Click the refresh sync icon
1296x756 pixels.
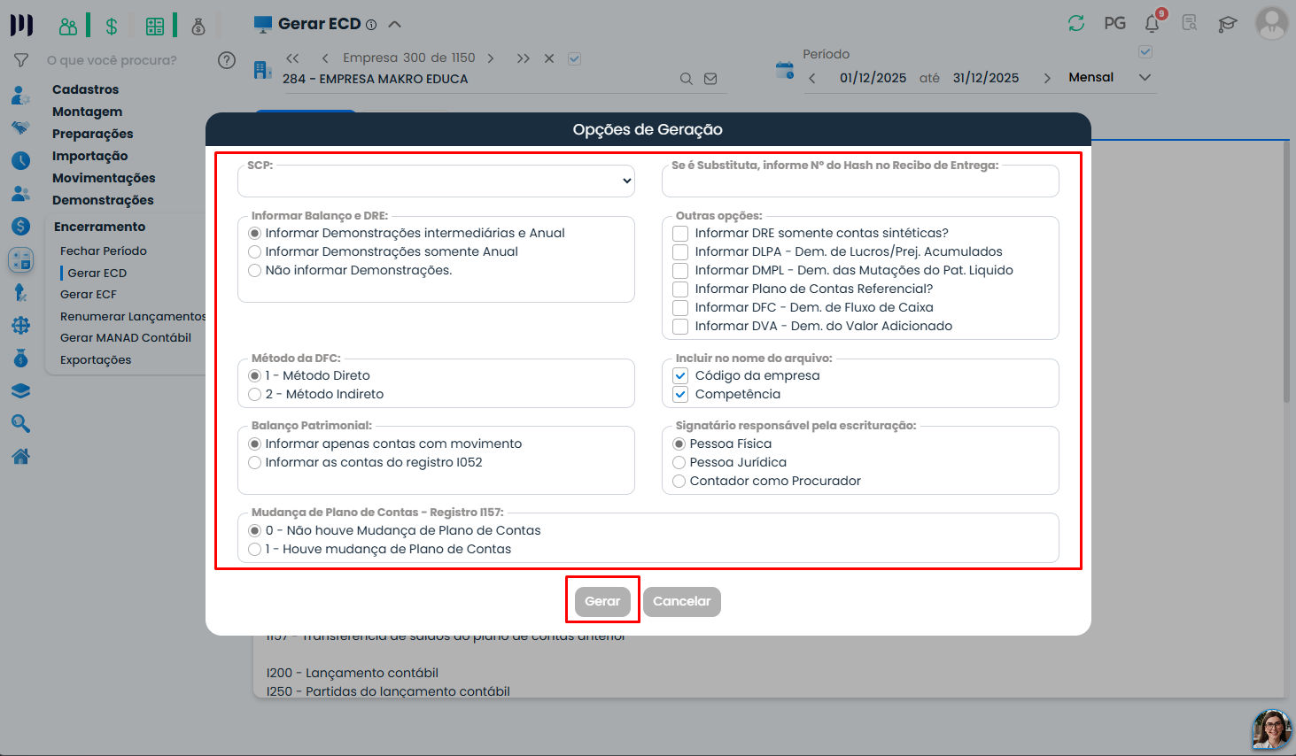click(x=1076, y=24)
